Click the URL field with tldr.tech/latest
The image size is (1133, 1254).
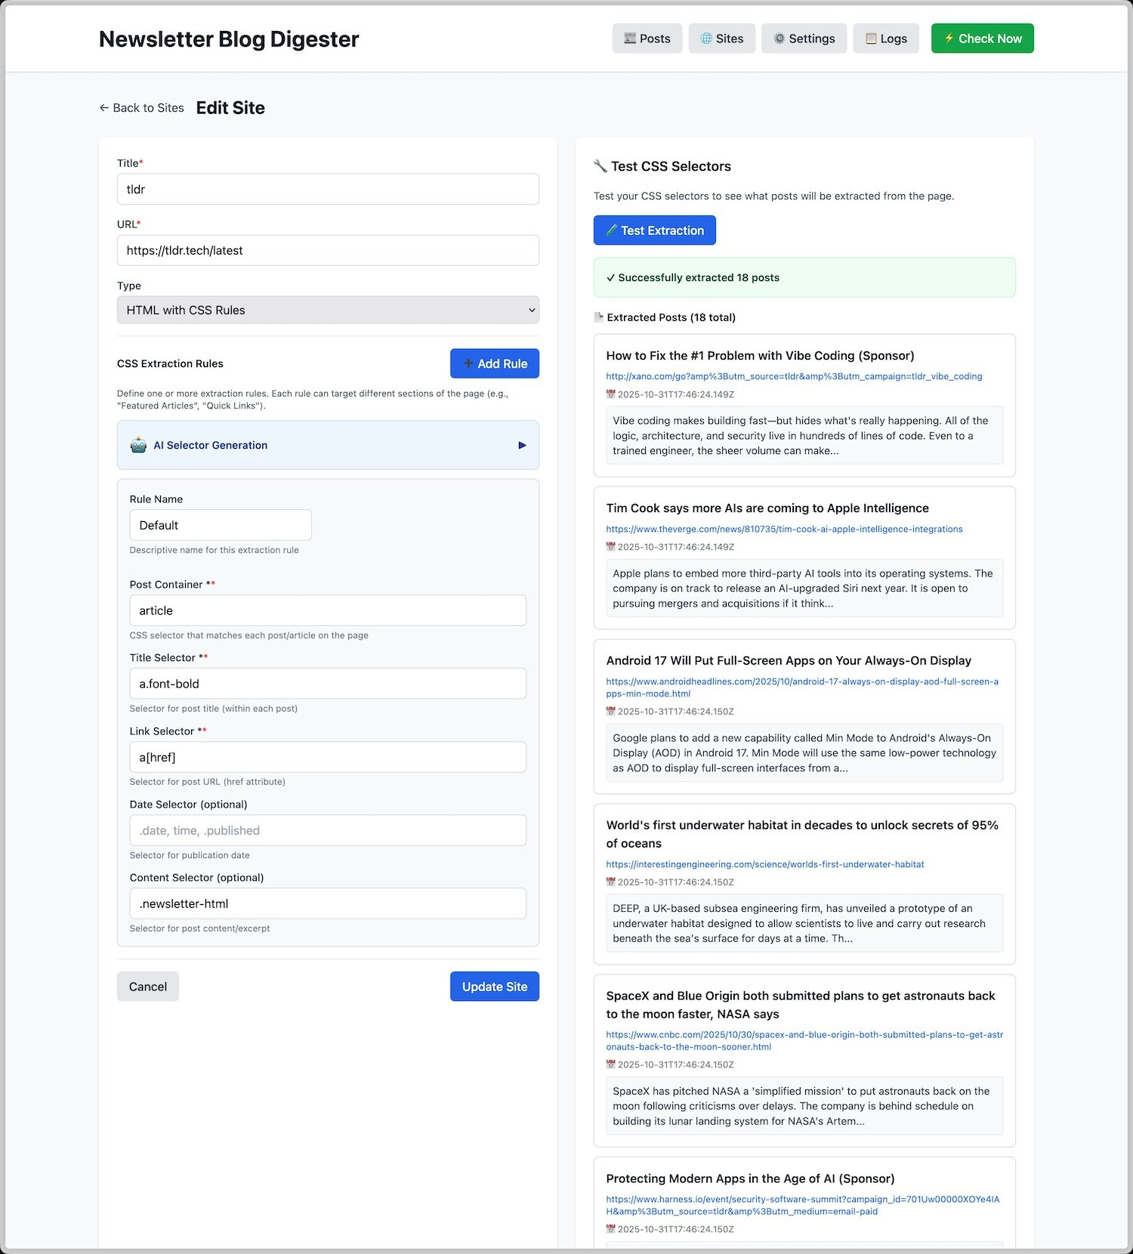click(x=328, y=250)
